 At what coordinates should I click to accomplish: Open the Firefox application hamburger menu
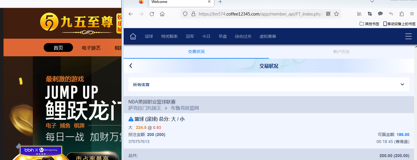click(412, 14)
